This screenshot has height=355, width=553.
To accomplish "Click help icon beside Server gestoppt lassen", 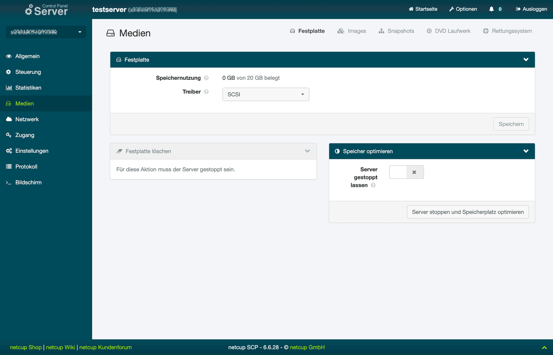I will pos(373,185).
